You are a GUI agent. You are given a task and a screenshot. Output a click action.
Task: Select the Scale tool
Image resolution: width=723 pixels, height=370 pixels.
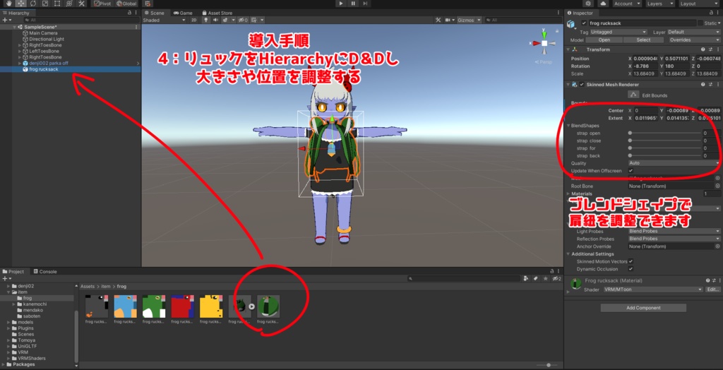(44, 4)
